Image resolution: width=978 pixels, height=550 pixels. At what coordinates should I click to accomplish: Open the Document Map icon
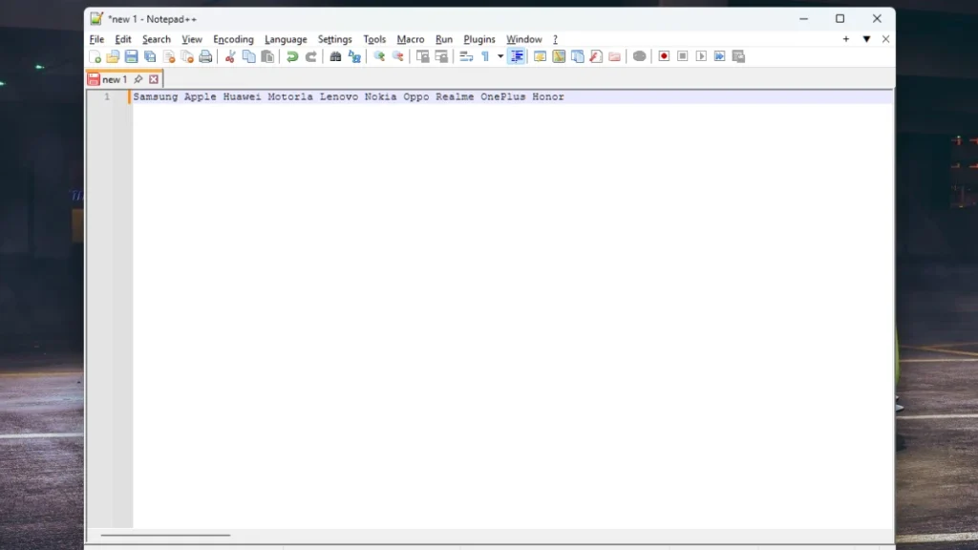tap(559, 56)
